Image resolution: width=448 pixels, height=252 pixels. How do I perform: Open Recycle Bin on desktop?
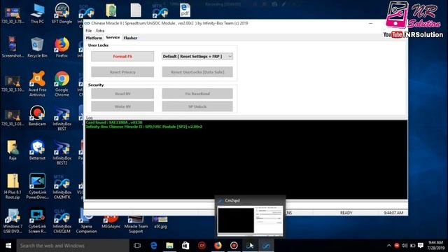pyautogui.click(x=37, y=48)
